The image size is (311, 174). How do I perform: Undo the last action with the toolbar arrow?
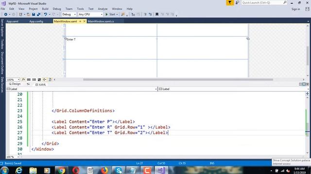tap(45, 14)
